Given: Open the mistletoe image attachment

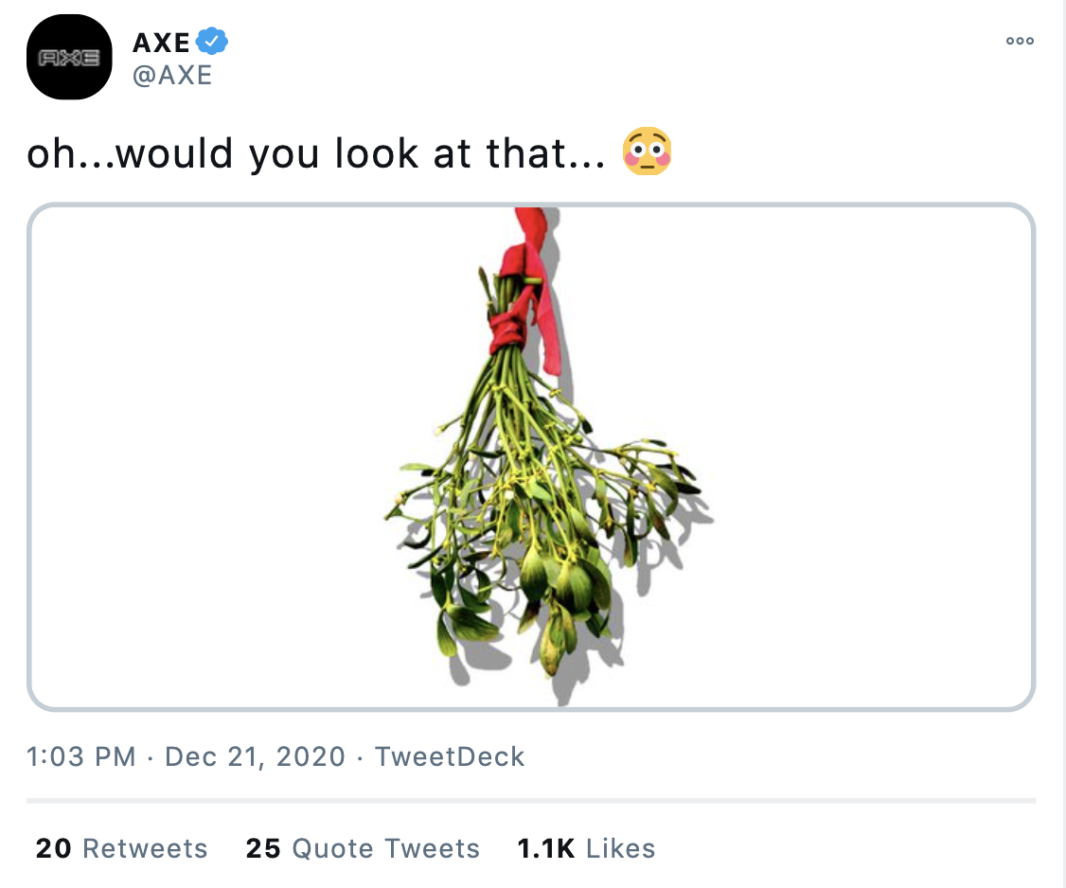Looking at the screenshot, I should pos(531,457).
